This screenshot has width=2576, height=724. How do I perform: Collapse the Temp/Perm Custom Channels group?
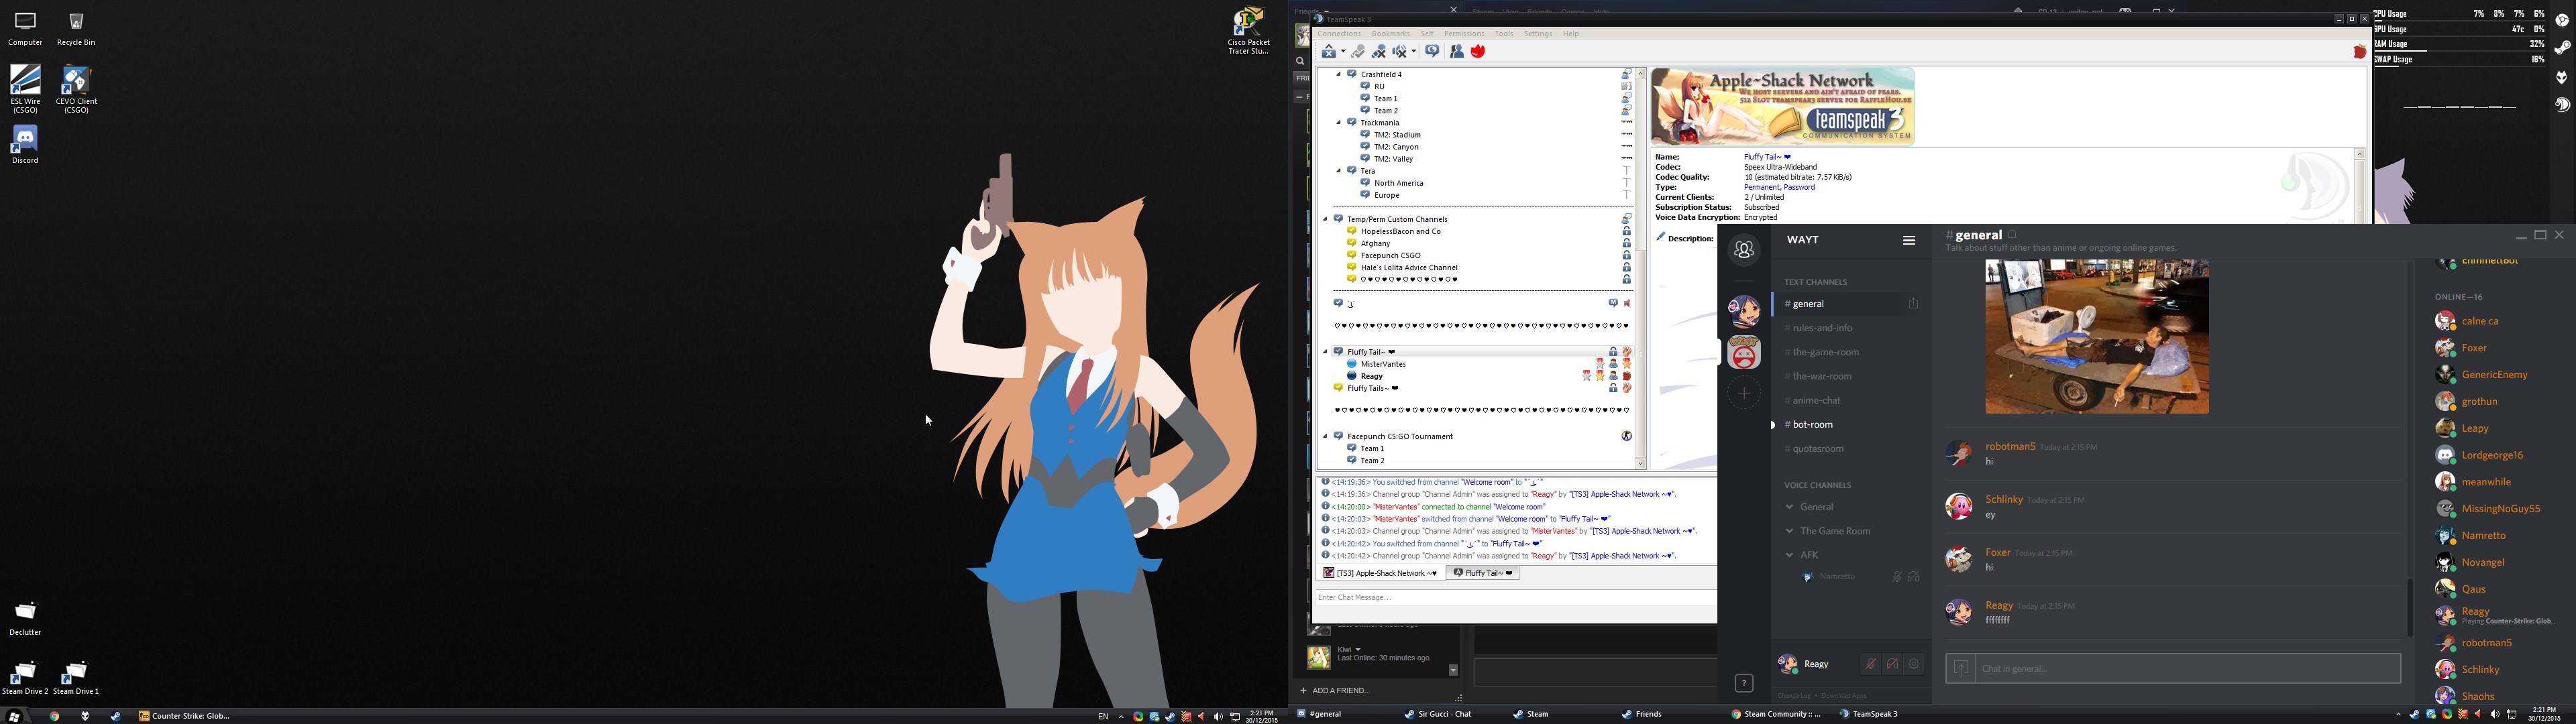pos(1326,219)
